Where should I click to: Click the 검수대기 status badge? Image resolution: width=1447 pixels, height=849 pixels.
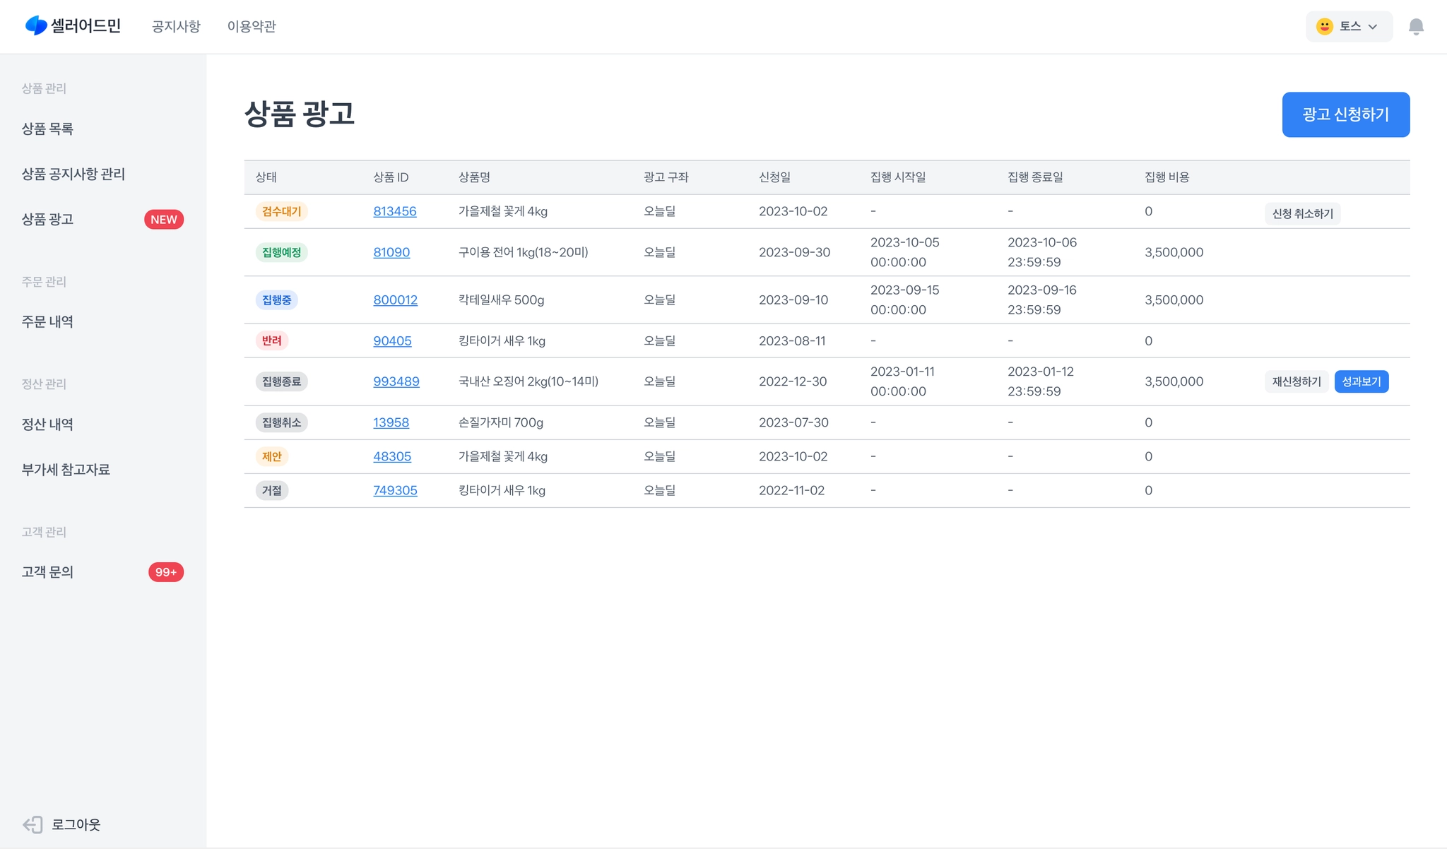coord(281,211)
